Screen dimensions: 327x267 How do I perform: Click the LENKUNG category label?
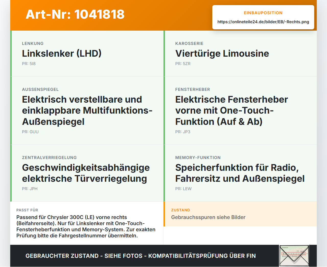click(33, 43)
